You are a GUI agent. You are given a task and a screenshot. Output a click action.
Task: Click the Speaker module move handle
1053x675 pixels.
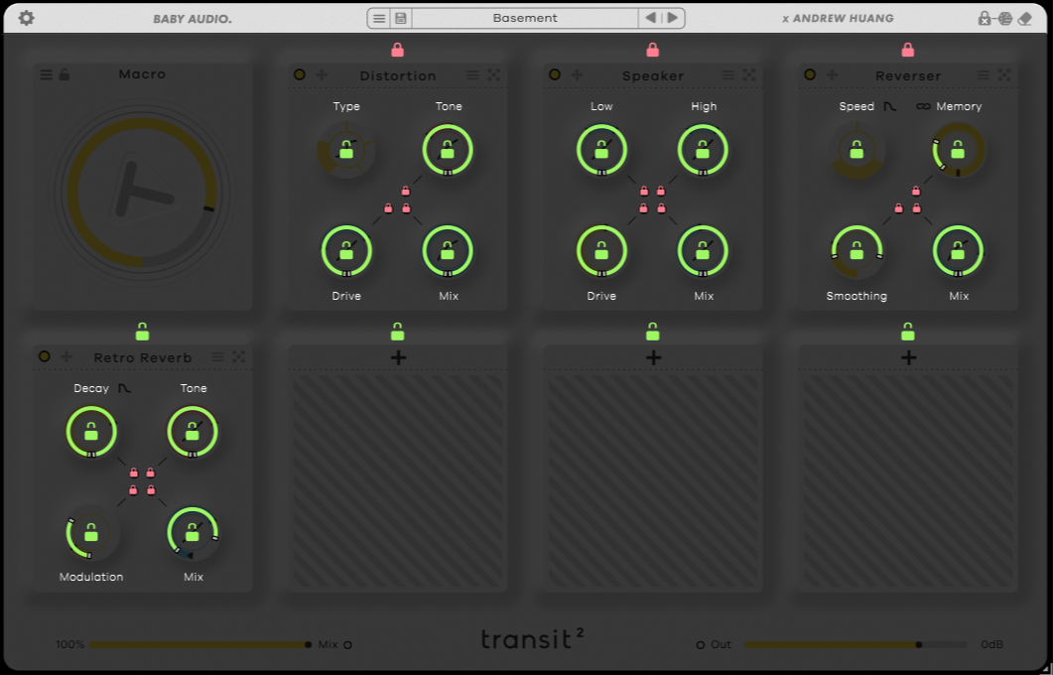pyautogui.click(x=577, y=74)
